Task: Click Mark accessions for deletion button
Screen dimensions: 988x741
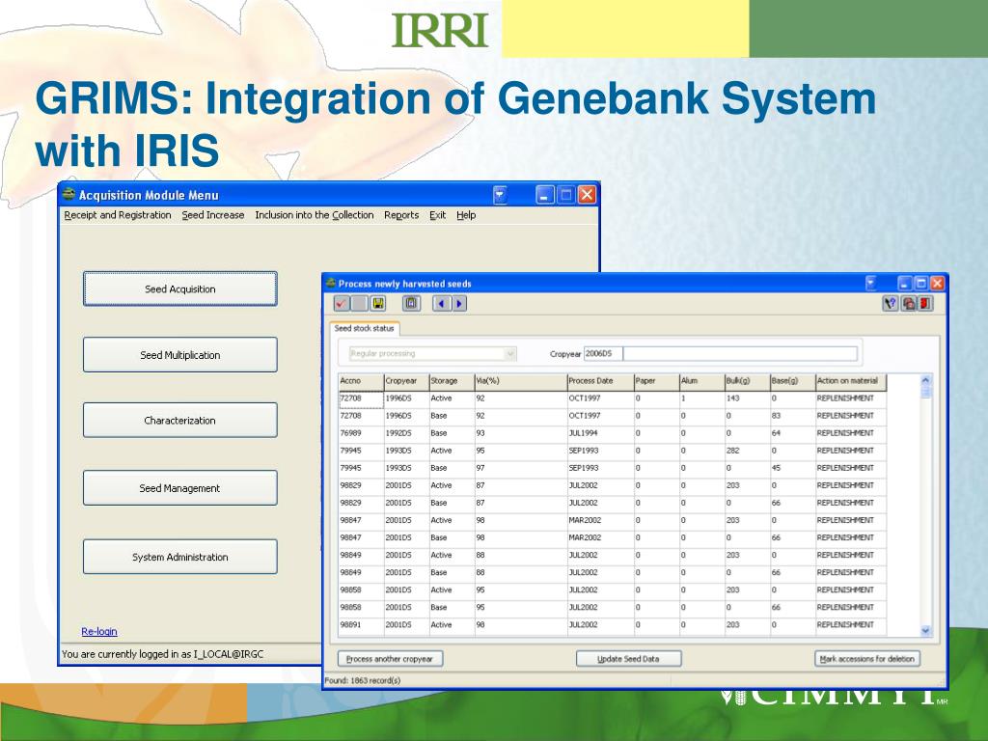Action: [867, 658]
